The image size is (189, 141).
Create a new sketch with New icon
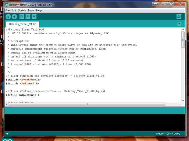tap(22, 17)
